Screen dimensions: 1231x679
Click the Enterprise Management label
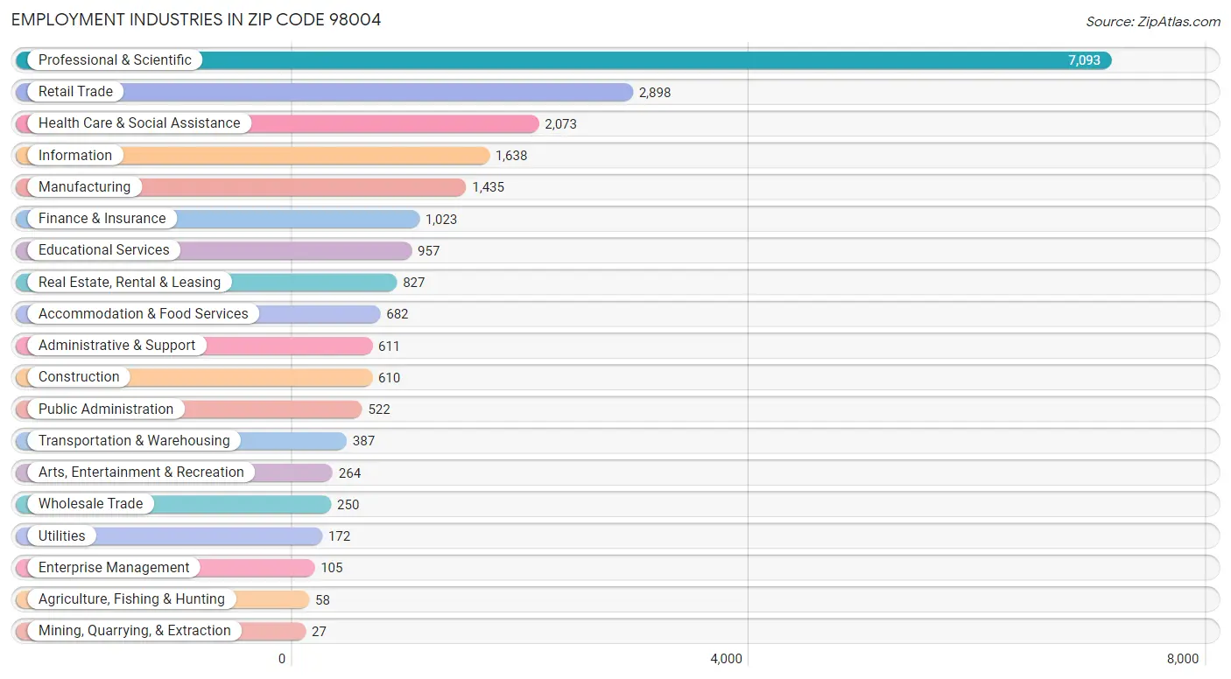click(x=114, y=568)
